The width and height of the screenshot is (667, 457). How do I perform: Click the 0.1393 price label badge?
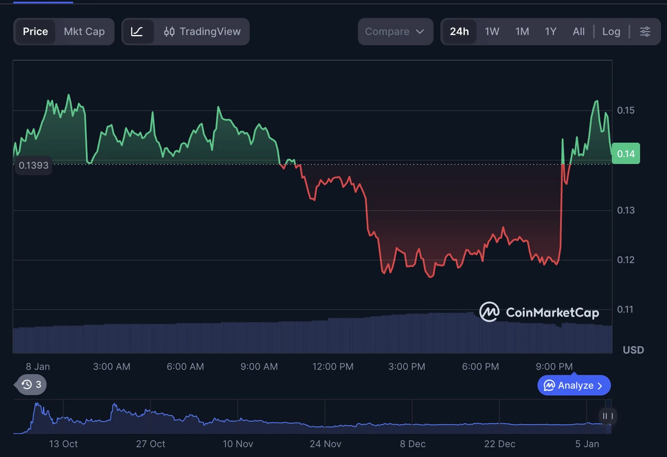coord(33,165)
